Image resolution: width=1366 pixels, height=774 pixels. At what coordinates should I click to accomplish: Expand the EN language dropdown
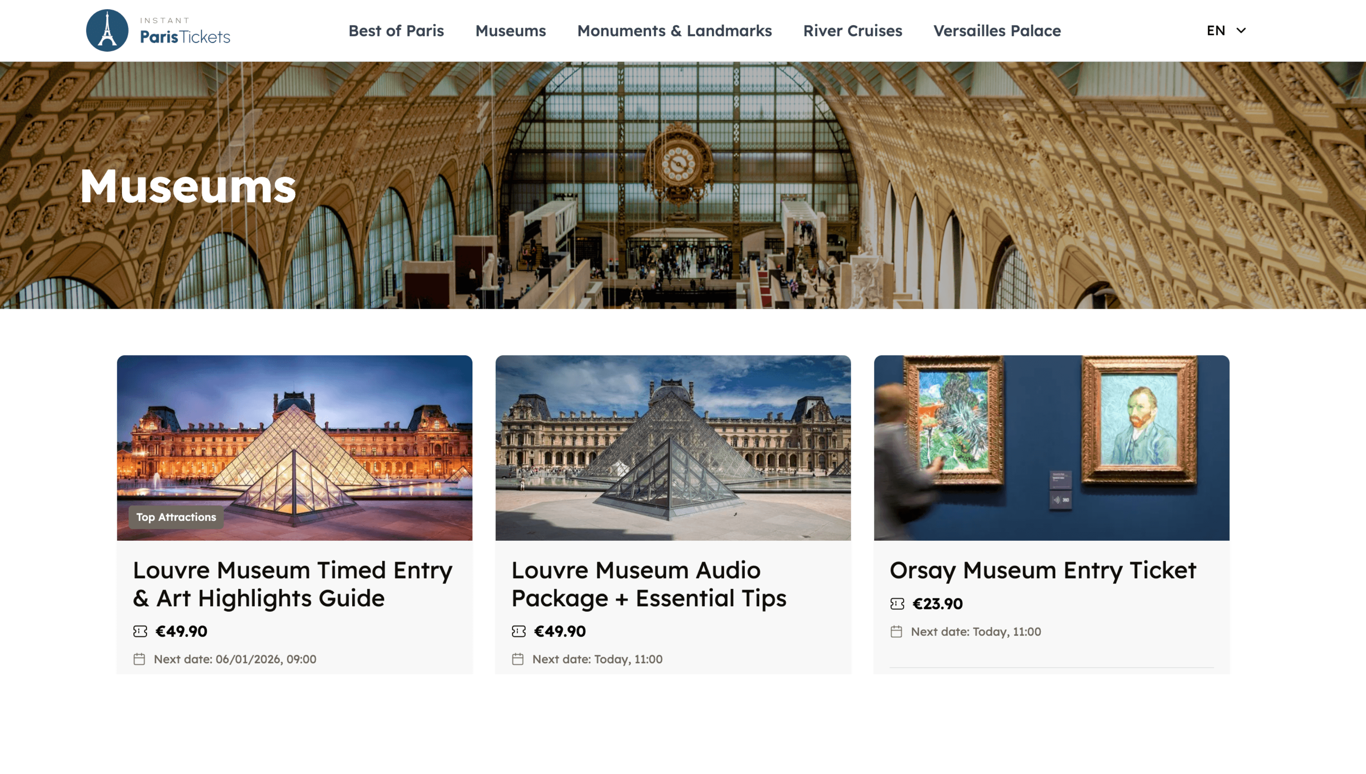(1226, 30)
